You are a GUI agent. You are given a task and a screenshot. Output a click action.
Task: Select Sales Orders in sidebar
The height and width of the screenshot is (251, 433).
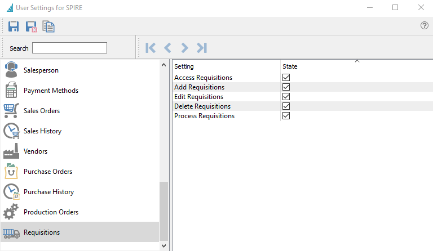42,111
